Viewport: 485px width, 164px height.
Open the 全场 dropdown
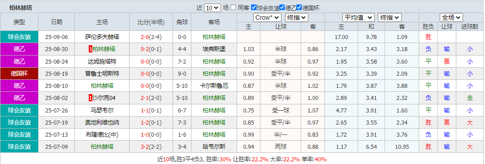pos(451,17)
